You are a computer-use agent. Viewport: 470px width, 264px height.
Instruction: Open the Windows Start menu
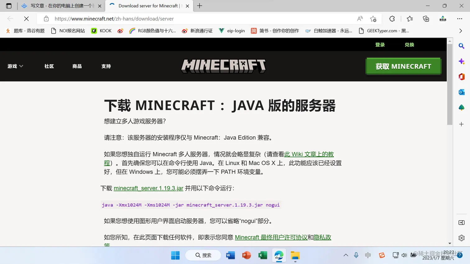point(175,255)
